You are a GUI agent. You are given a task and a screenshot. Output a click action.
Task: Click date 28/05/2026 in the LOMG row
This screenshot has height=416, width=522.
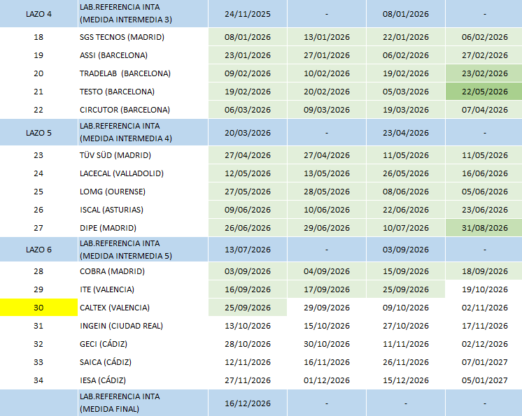(x=327, y=192)
